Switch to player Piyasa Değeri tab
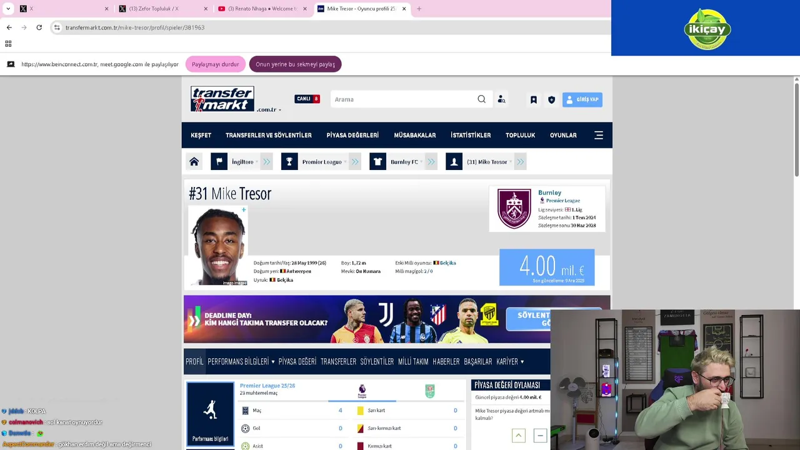 (x=297, y=362)
